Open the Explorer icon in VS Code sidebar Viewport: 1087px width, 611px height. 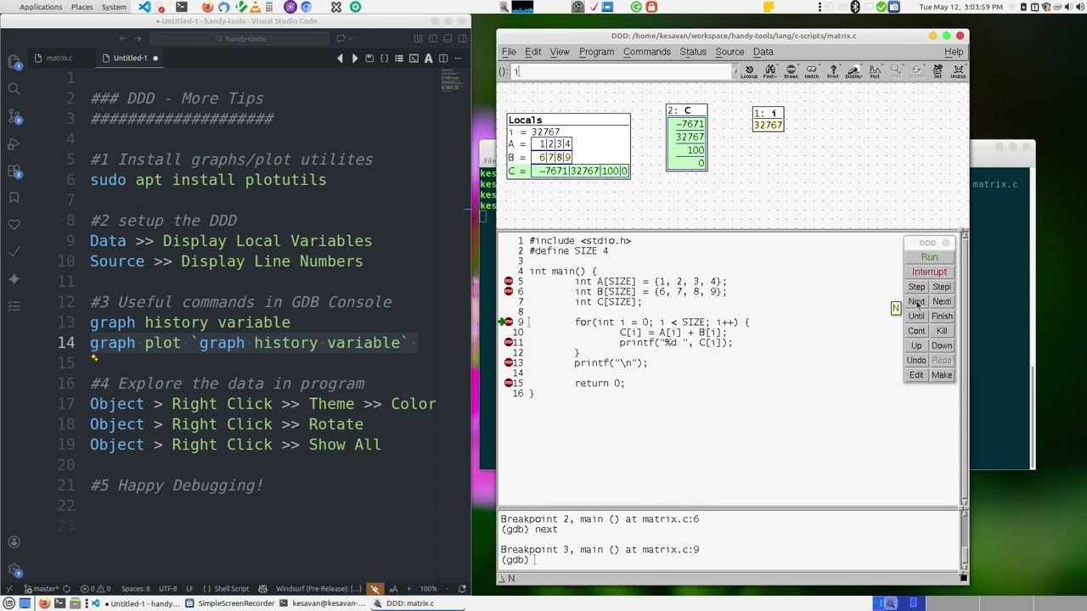pos(14,62)
